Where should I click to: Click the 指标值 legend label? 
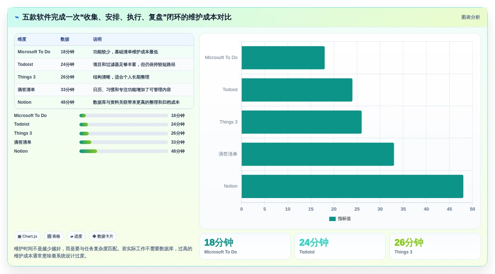344,219
